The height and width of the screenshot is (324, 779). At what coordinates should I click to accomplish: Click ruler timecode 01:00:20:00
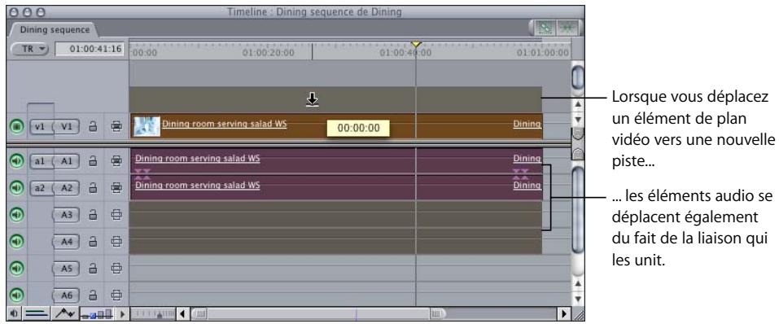269,53
